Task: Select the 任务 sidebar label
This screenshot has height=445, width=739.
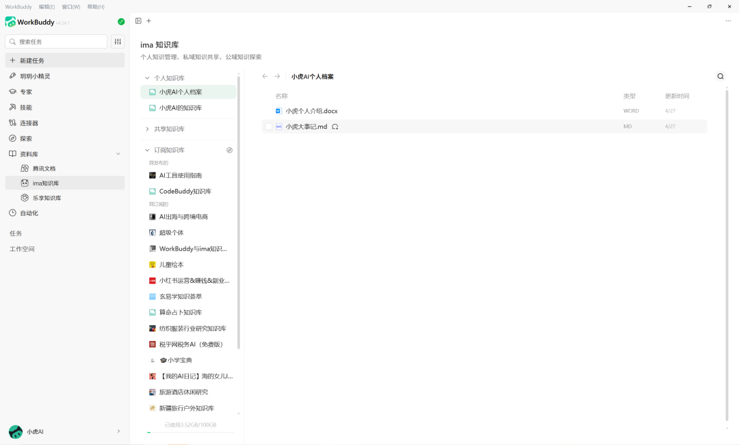Action: pos(16,233)
